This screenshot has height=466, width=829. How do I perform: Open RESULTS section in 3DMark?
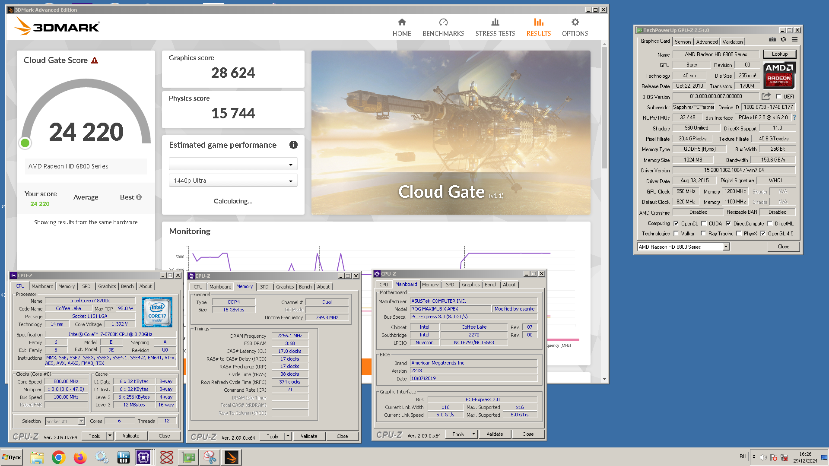pyautogui.click(x=538, y=28)
